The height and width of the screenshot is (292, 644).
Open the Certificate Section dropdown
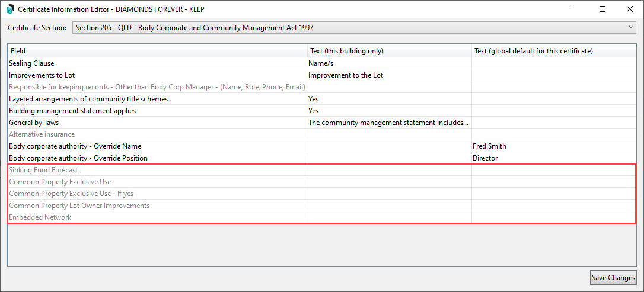353,28
